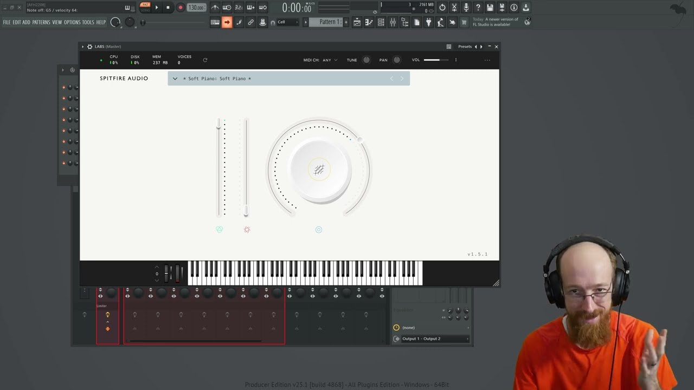Viewport: 694px width, 390px height.
Task: Open the PATTERNS menu
Action: (41, 22)
